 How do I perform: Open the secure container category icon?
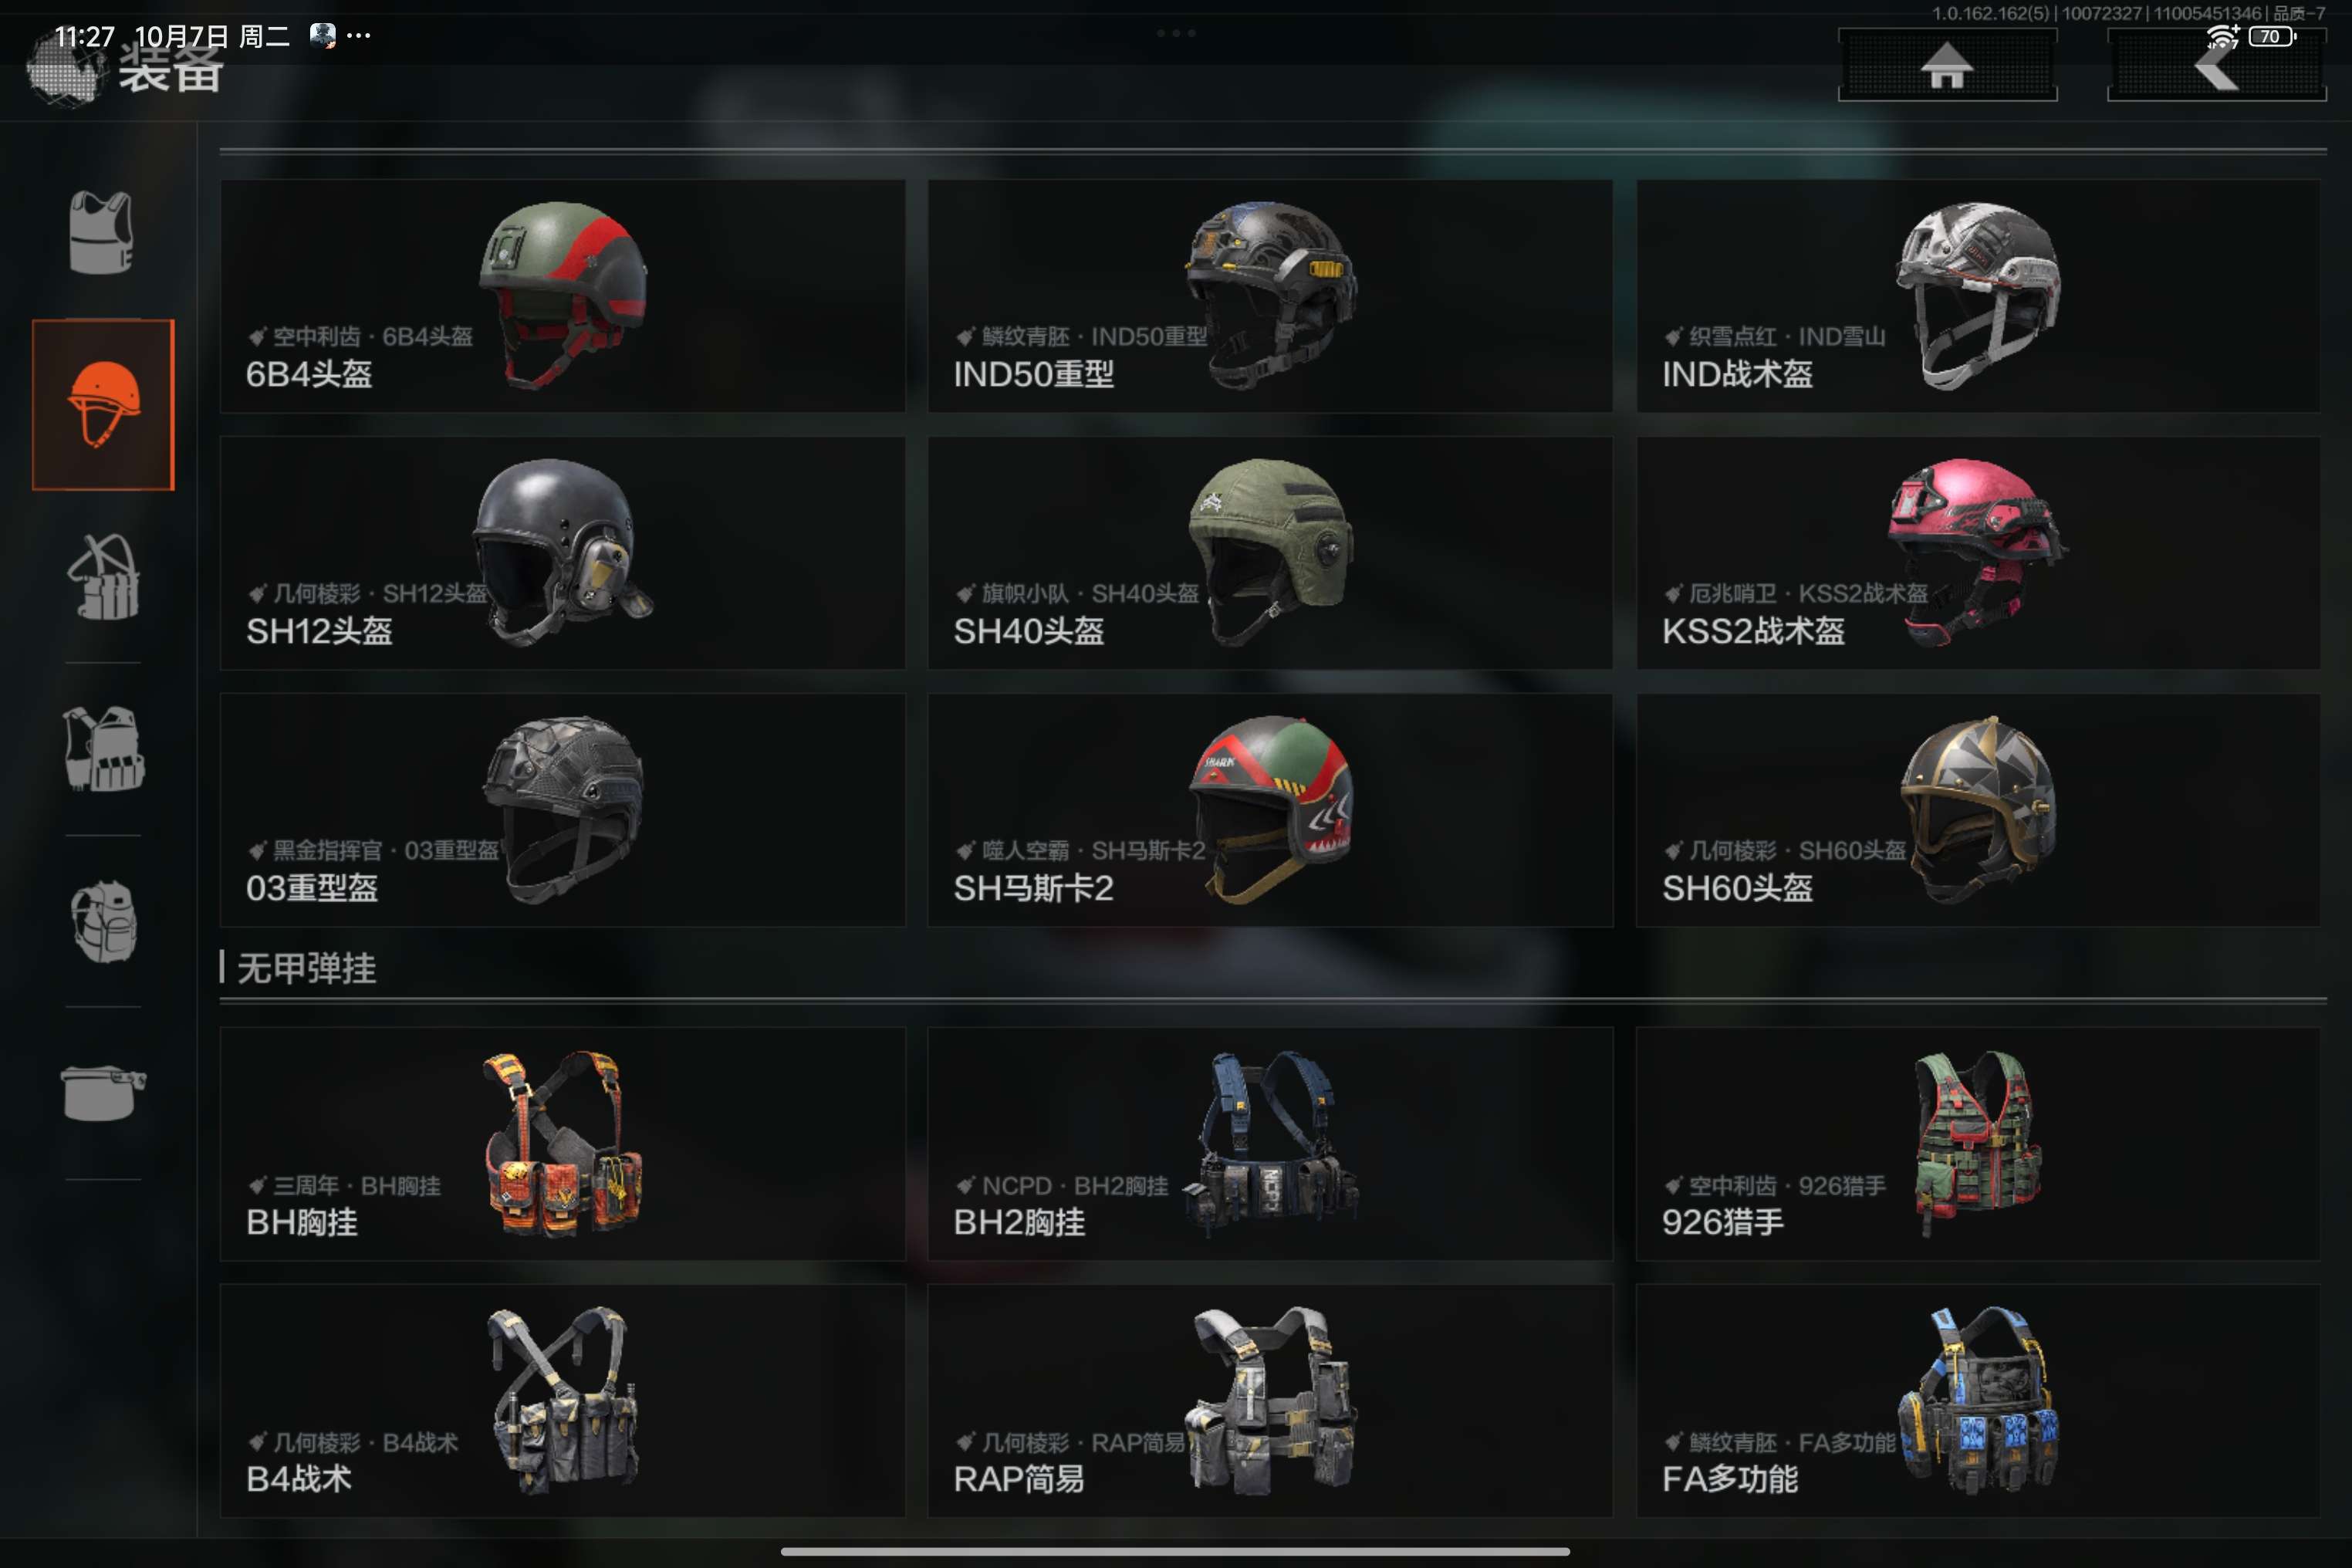103,1093
